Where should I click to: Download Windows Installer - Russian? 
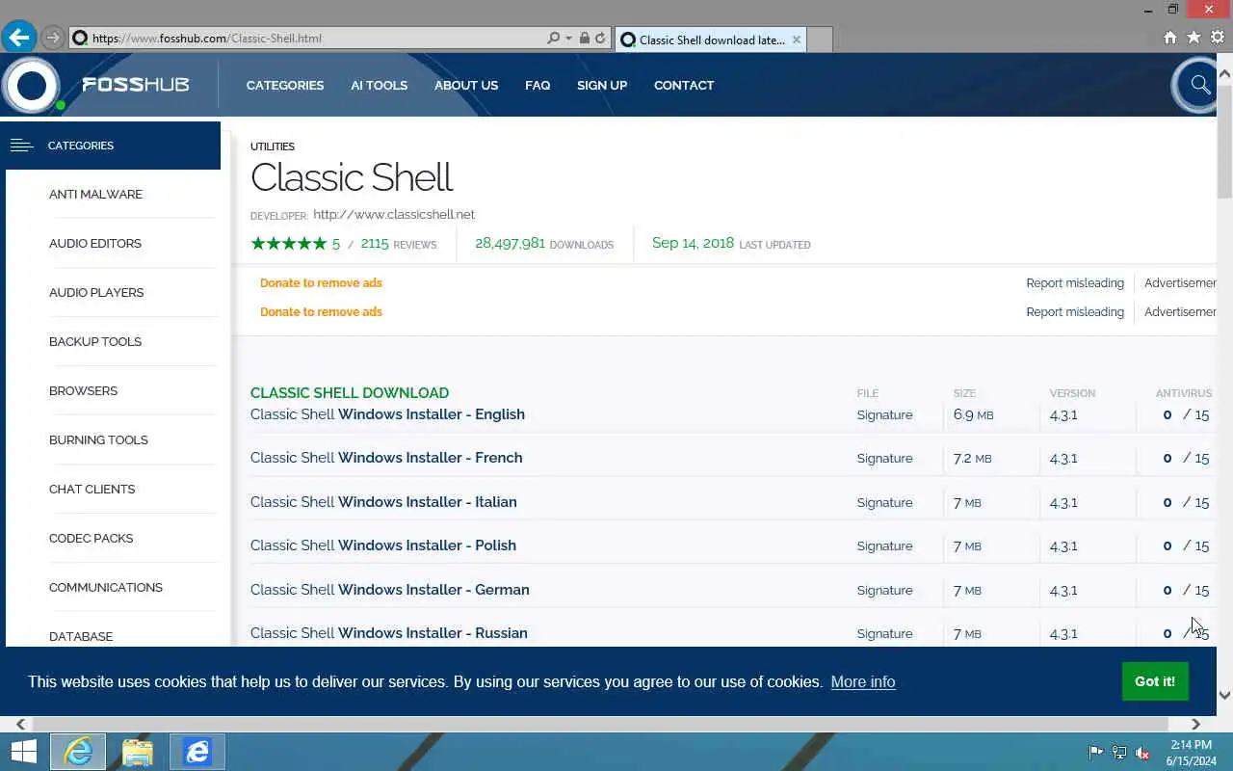point(389,633)
